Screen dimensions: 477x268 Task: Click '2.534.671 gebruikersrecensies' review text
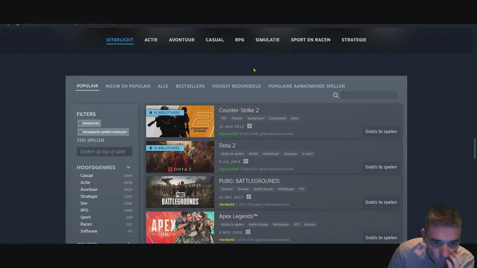click(267, 169)
